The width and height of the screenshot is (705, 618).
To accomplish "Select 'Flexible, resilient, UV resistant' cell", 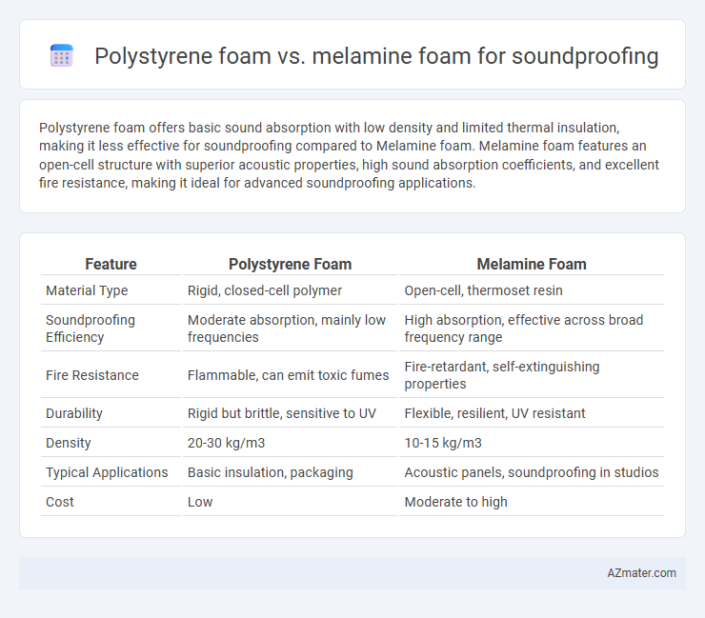I will coord(494,413).
